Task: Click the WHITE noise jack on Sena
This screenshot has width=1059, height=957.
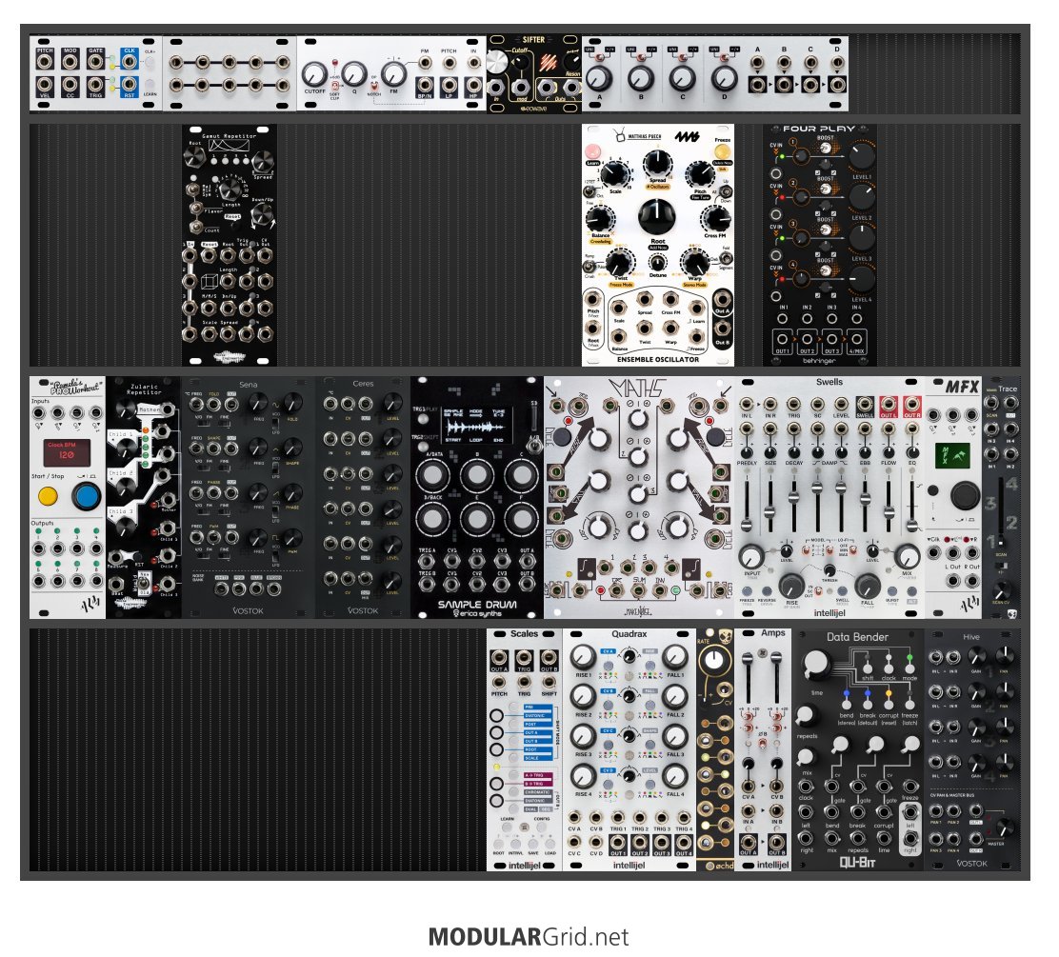Action: click(x=222, y=588)
